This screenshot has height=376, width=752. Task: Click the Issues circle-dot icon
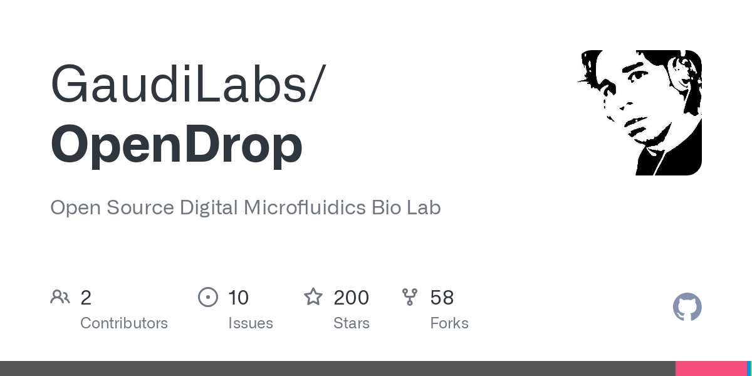(x=208, y=297)
